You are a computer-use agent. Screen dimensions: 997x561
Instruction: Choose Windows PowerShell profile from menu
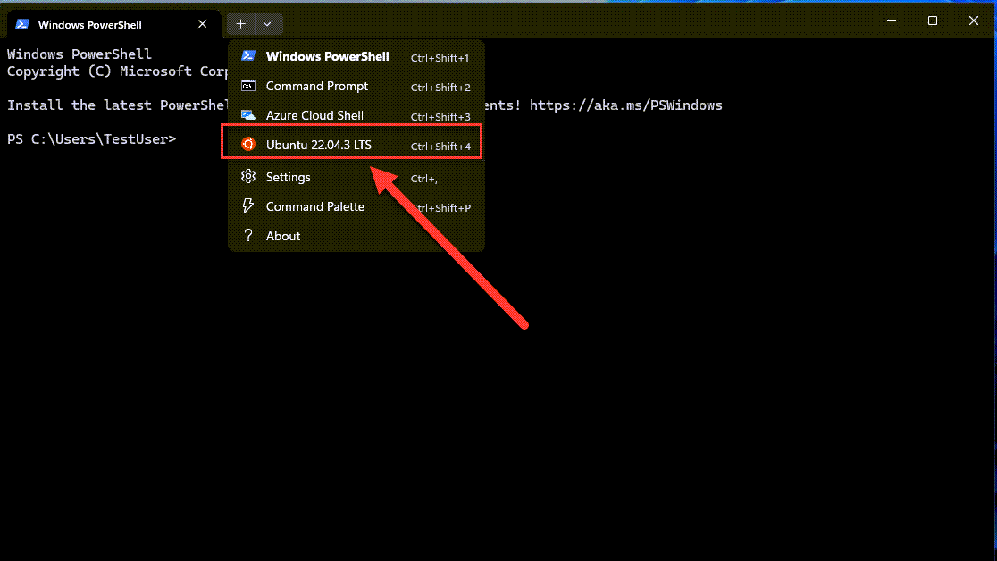(x=356, y=56)
